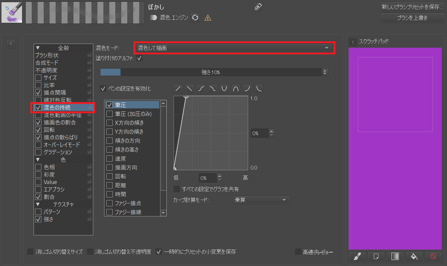Screen dimensions: 447x266
Task: Click 新しいブラシプリセットを保存 button
Action: pos(412,7)
